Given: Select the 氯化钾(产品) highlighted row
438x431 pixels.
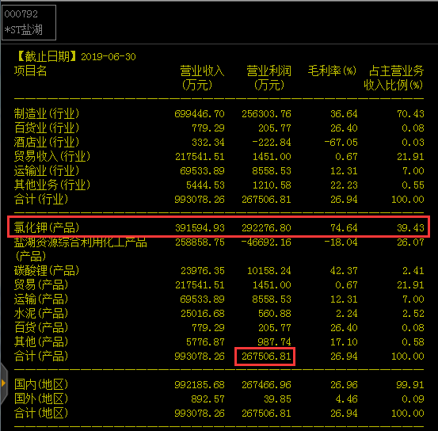Looking at the screenshot, I should [x=219, y=227].
